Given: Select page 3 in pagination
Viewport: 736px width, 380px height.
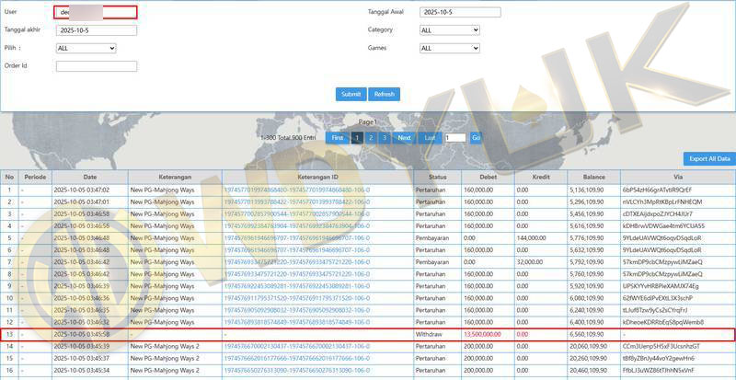Looking at the screenshot, I should click(x=383, y=137).
